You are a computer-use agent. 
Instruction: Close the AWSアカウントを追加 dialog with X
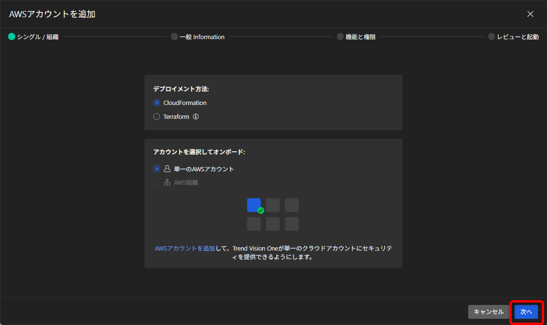coord(530,14)
